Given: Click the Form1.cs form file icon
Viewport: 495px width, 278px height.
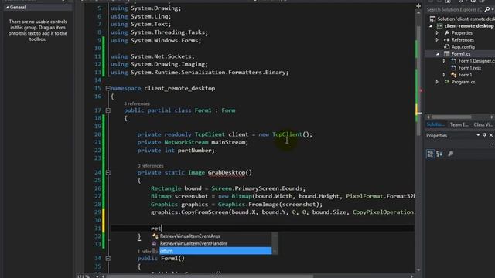Looking at the screenshot, I should pos(447,54).
